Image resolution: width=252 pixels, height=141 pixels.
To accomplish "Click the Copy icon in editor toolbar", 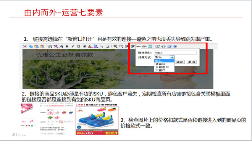I will click(31, 46).
